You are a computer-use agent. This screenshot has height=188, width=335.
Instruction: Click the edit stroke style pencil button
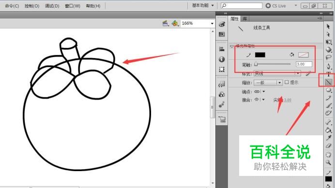(x=308, y=74)
